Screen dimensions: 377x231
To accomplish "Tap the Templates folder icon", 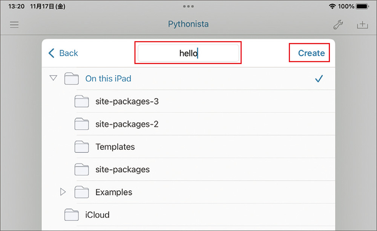I will (81, 146).
